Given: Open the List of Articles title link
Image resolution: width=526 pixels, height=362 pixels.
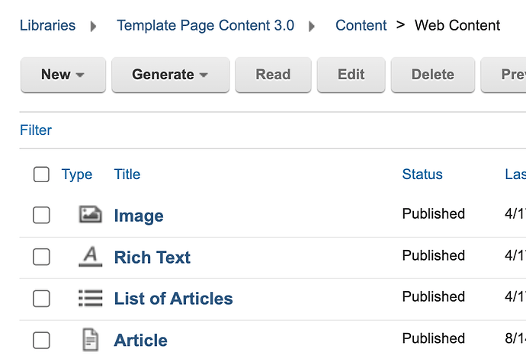Looking at the screenshot, I should click(x=173, y=299).
